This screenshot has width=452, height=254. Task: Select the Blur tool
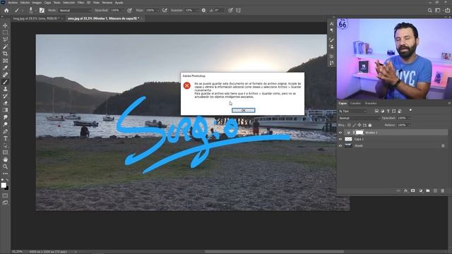5,117
